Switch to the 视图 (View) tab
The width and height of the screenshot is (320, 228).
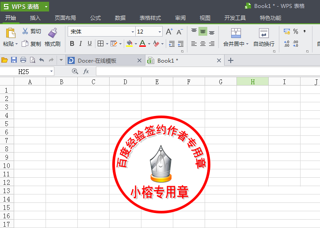205,18
